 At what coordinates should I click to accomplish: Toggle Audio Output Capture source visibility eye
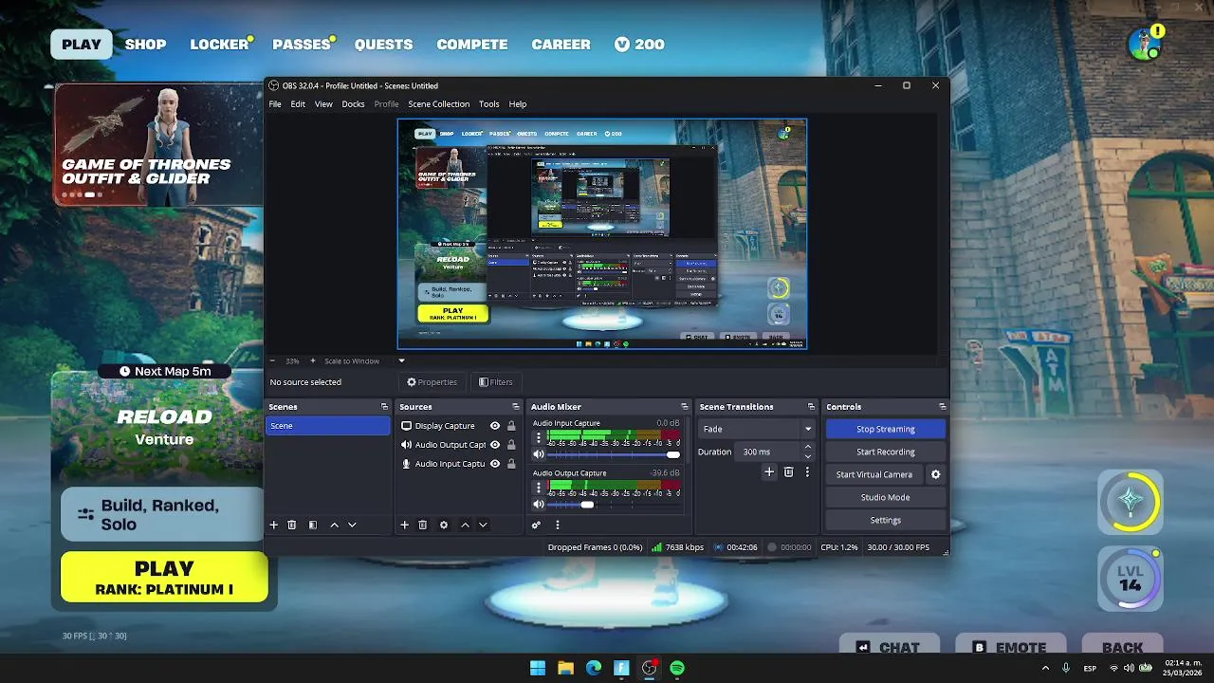tap(495, 445)
